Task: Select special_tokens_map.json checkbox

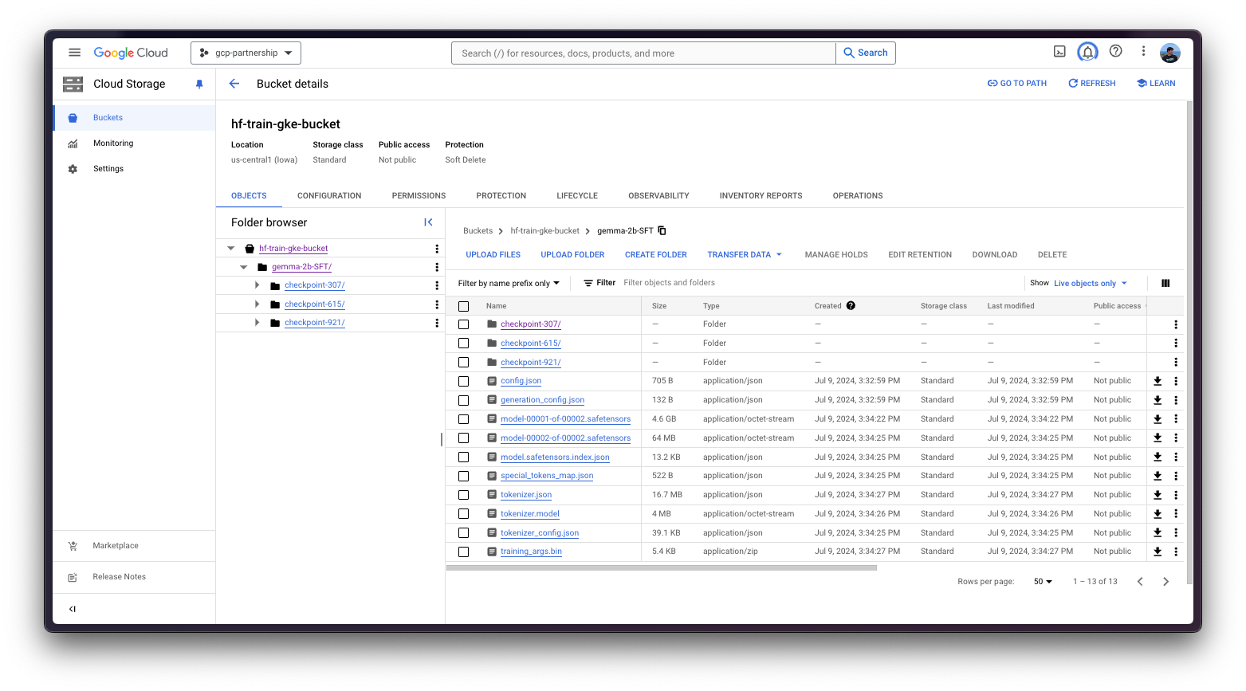Action: point(463,476)
